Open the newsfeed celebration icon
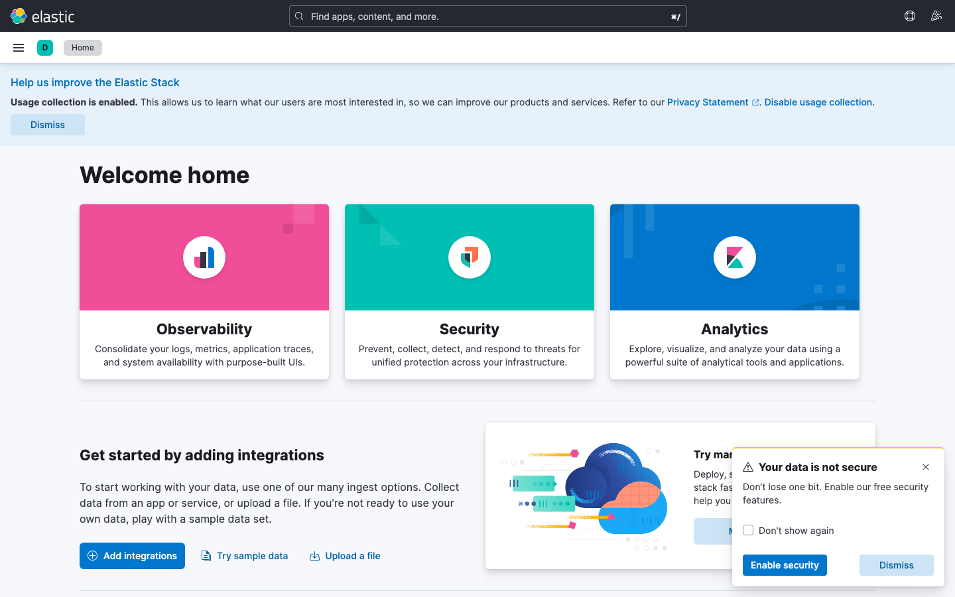 (936, 16)
